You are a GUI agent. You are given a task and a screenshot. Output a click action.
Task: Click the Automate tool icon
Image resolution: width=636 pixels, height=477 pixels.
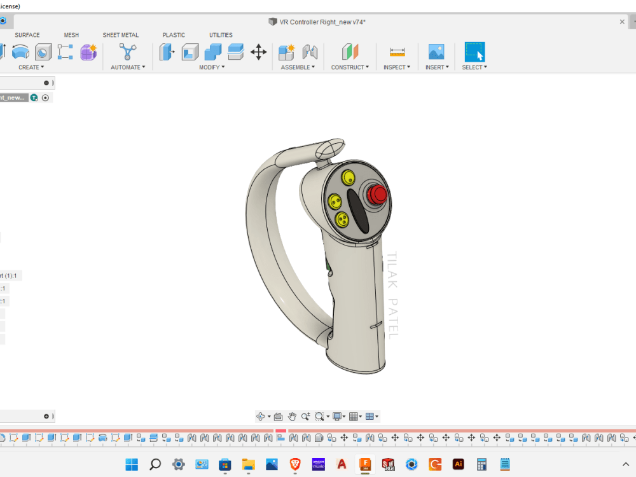click(x=128, y=52)
